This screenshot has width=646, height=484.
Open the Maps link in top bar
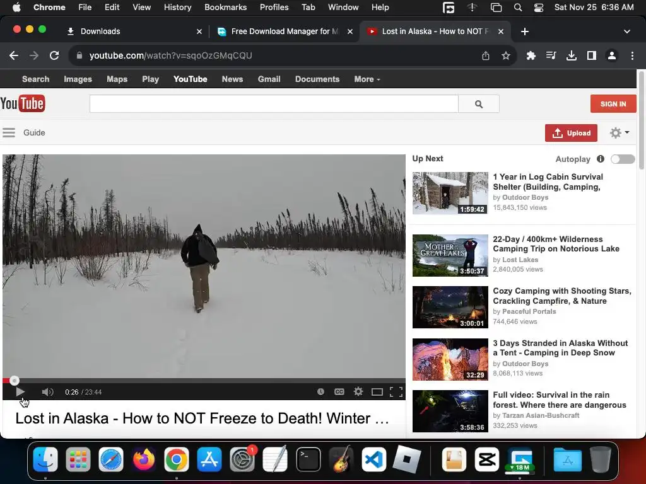[117, 79]
